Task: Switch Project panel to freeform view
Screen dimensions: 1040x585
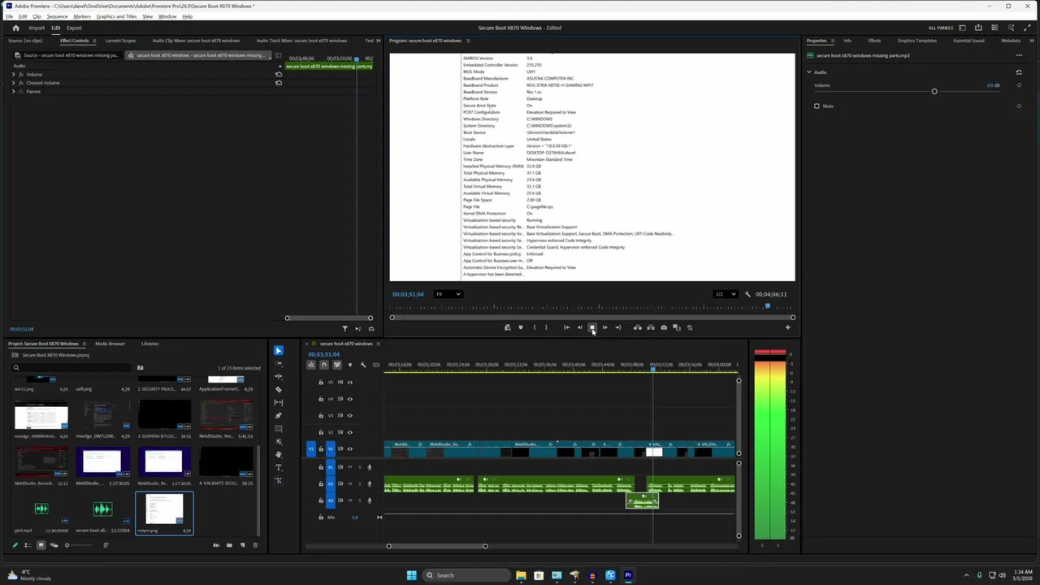Action: click(54, 545)
